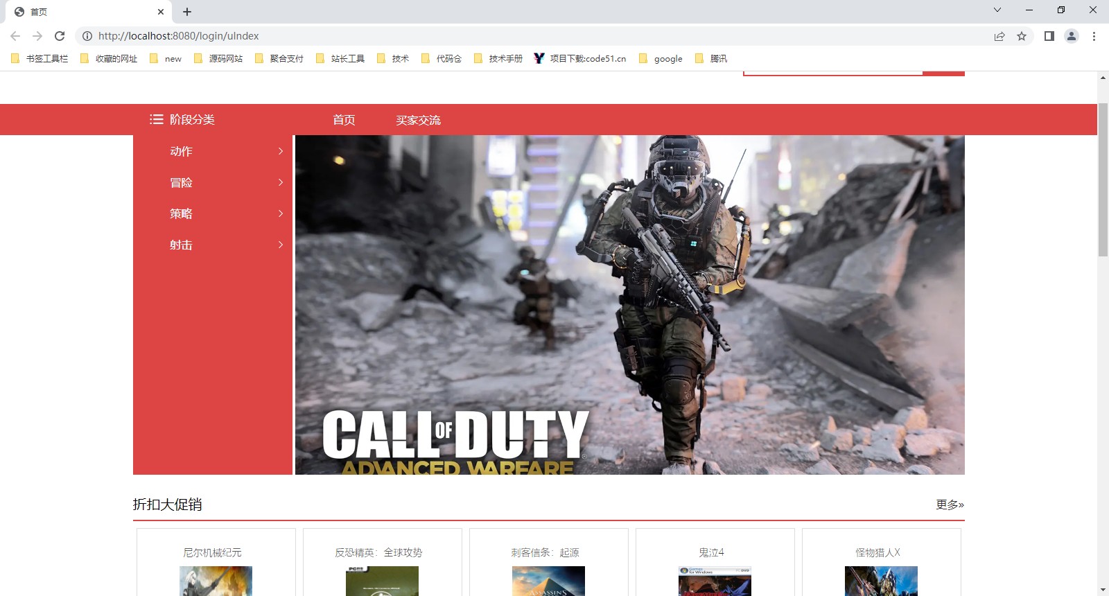Click the 阶段分类 list icon
Viewport: 1109px width, 596px height.
[157, 119]
